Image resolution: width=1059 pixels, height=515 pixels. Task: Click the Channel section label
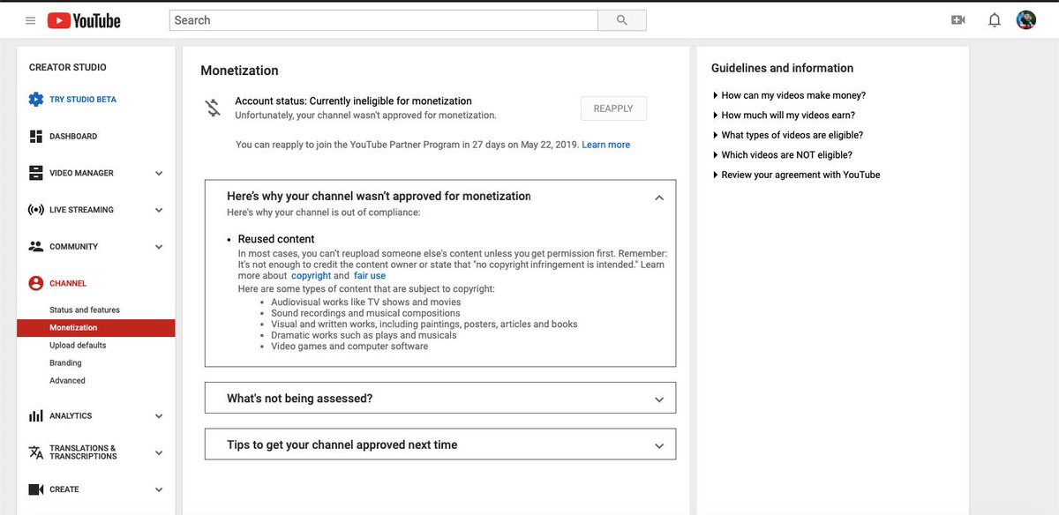pos(68,284)
